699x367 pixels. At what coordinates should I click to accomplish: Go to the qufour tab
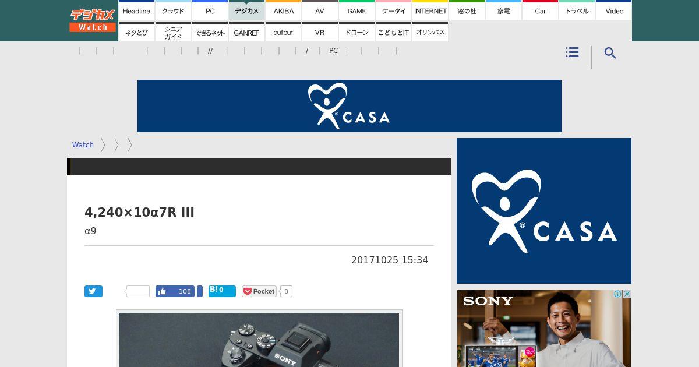(x=283, y=32)
